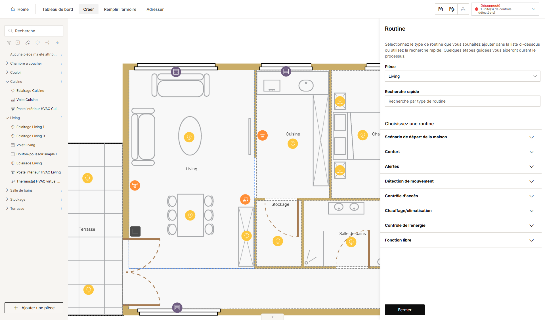Viewport: 545px width, 320px height.
Task: Click the link nodes icon in sidebar toolbar
Action: 47,43
